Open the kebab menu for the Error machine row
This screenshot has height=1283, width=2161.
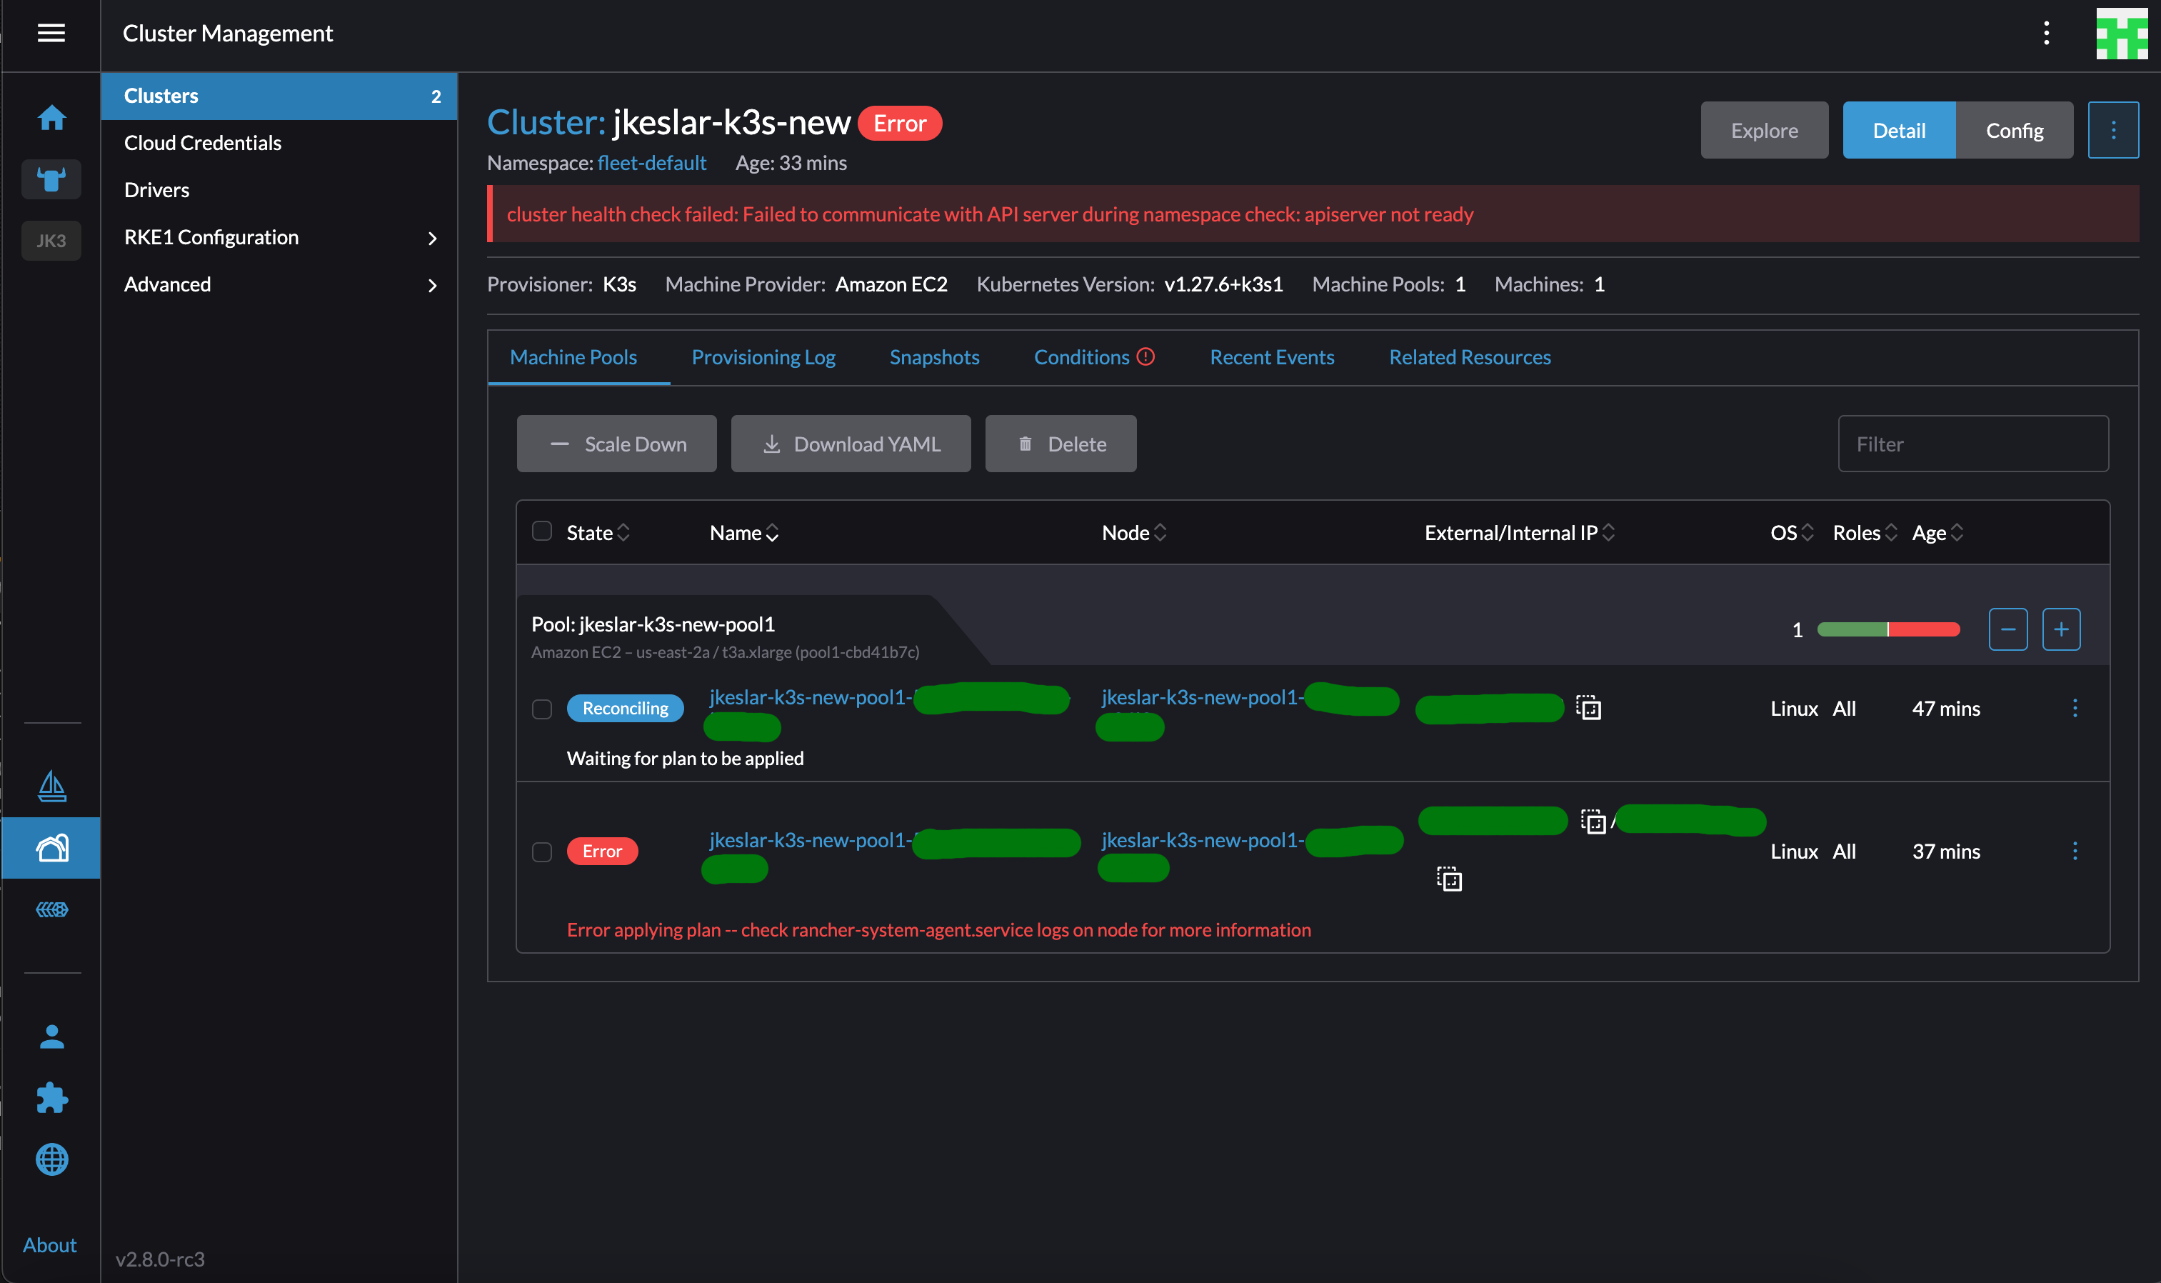click(x=2075, y=851)
